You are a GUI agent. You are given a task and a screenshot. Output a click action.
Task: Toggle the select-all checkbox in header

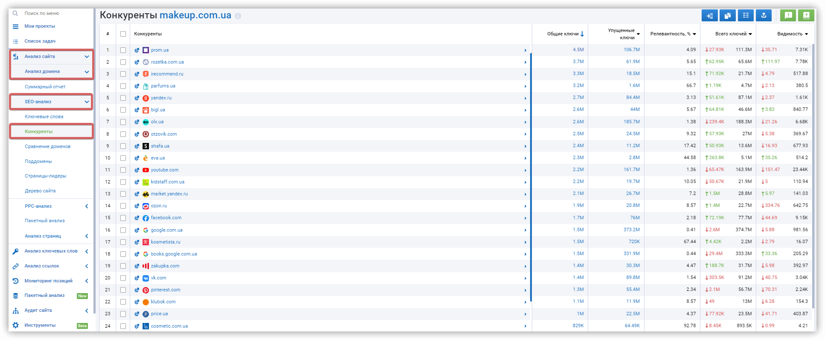[123, 34]
